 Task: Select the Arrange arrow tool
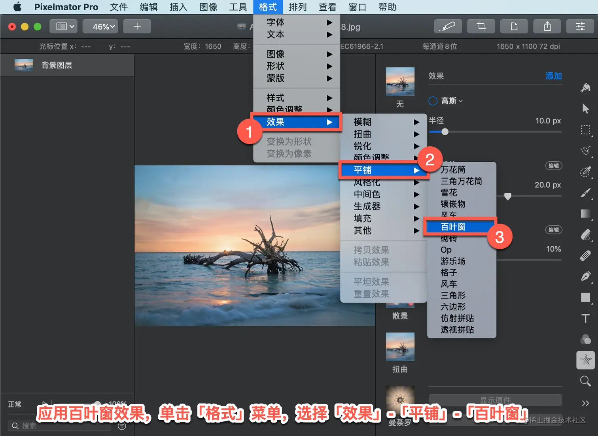[585, 108]
